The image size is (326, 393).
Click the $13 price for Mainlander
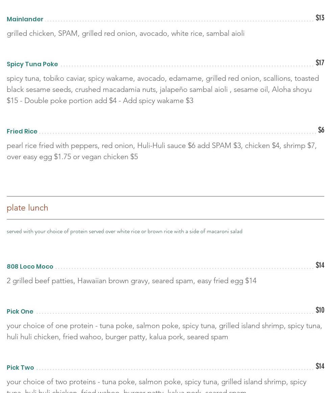point(320,18)
